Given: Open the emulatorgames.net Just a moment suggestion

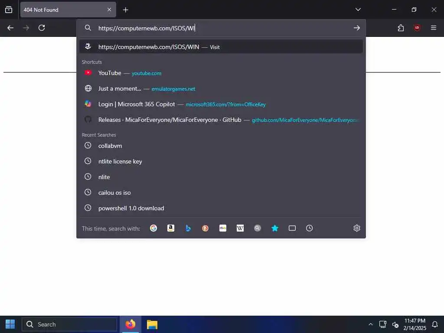Looking at the screenshot, I should (x=221, y=88).
